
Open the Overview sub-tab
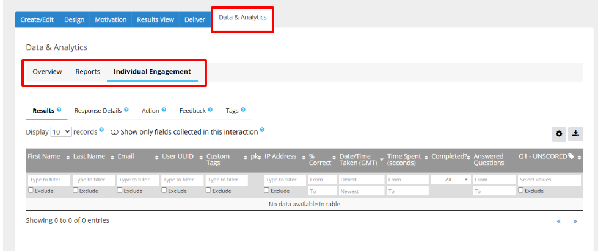(47, 72)
